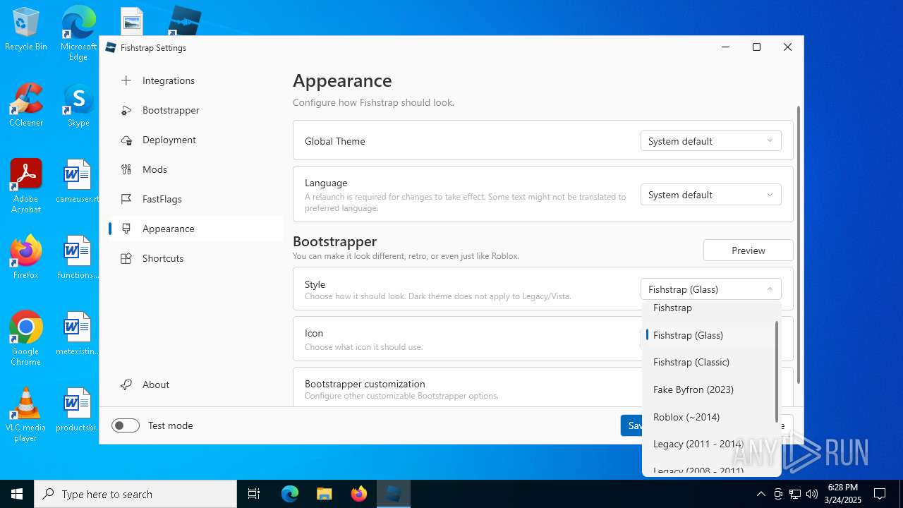
Task: Click the FastFlags flag icon
Action: pyautogui.click(x=126, y=199)
